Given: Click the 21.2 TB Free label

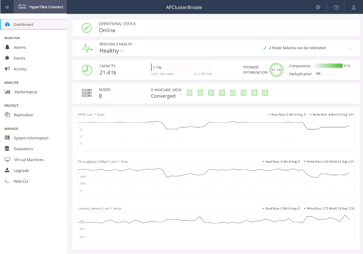Looking at the screenshot, I should coord(203,74).
